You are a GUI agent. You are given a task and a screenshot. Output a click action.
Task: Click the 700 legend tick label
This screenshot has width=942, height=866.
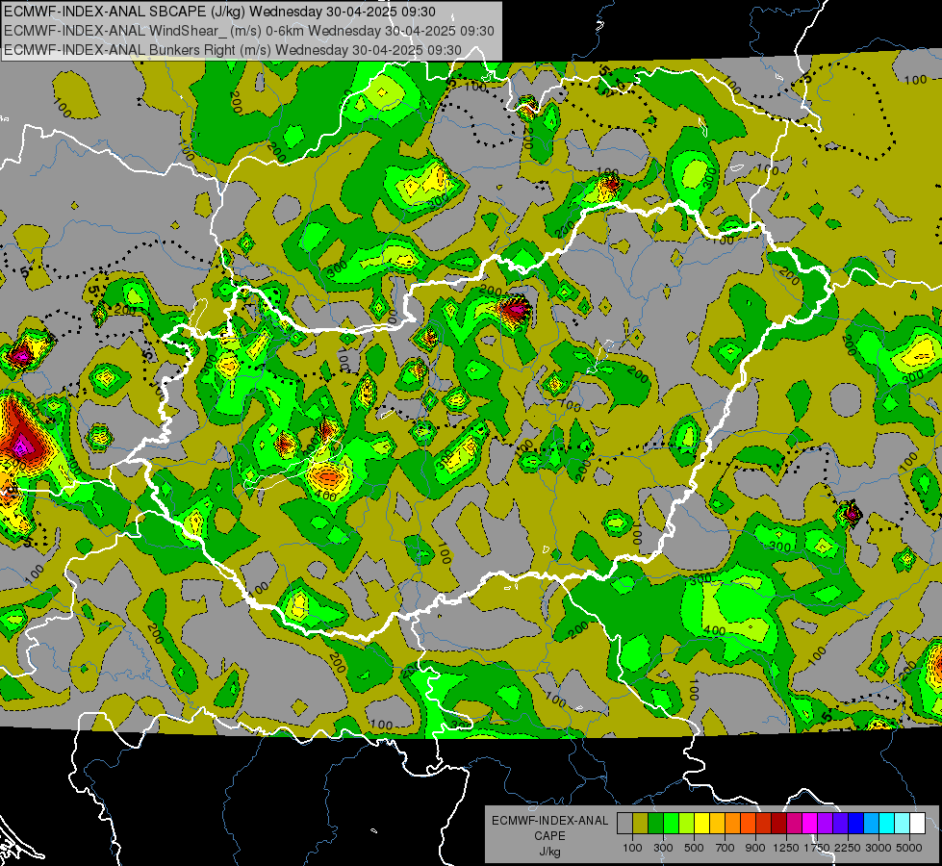tap(726, 848)
